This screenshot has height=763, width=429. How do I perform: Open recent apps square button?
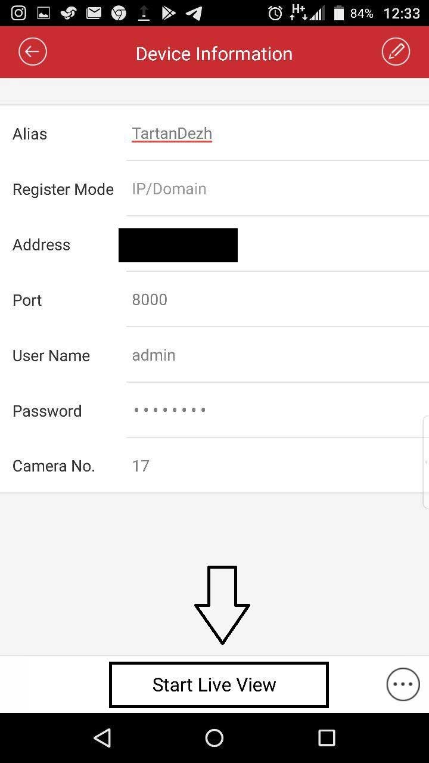coord(327,738)
